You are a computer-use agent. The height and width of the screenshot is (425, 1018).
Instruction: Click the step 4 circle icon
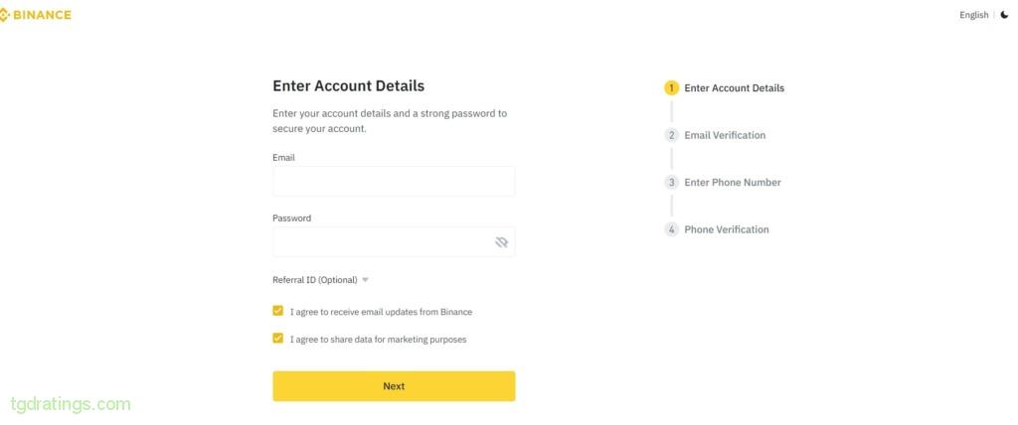click(x=671, y=229)
